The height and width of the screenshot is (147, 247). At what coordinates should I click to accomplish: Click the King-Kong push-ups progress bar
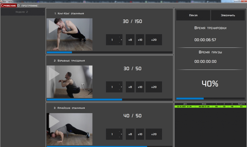(x=109, y=52)
